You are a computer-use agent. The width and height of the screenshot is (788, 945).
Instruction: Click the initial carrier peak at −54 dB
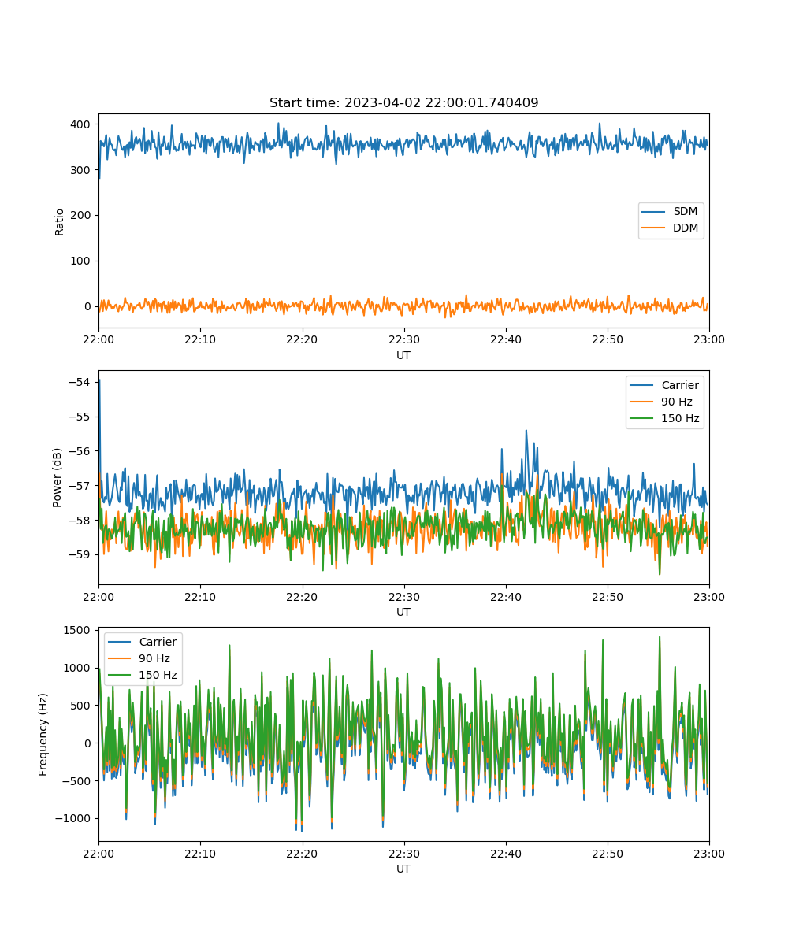click(99, 380)
